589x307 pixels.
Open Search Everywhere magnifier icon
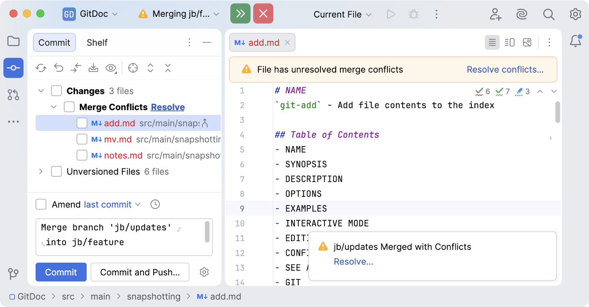(549, 14)
